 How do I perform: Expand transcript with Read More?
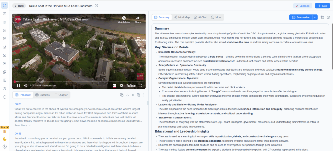[x=22, y=125]
